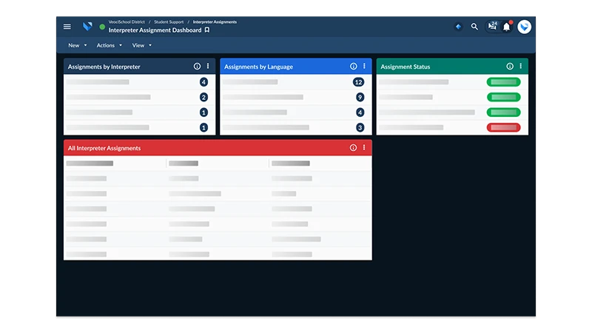Open options menu for All Interpreter Assignments
Screen dimensions: 592x333
(x=364, y=147)
